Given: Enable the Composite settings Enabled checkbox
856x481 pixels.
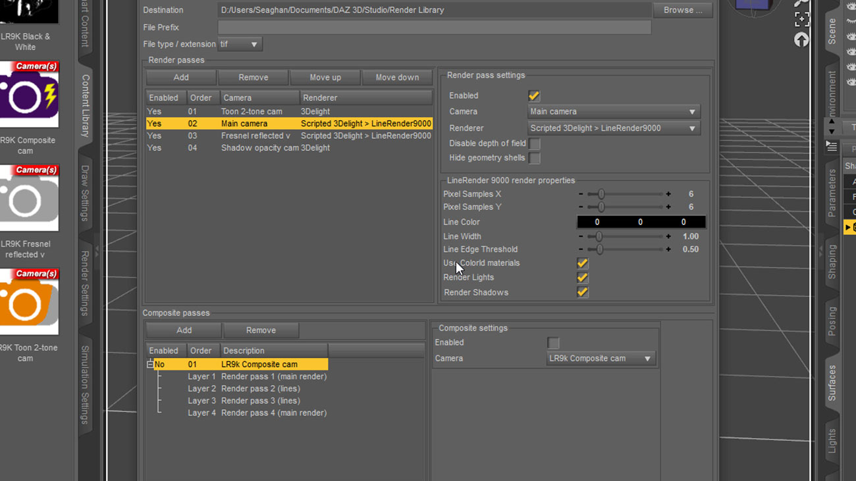Looking at the screenshot, I should (x=553, y=343).
